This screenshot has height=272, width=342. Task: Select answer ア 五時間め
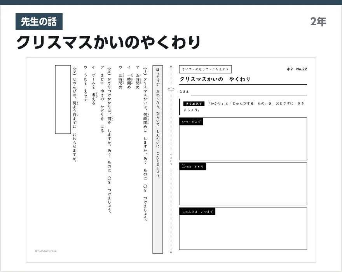click(138, 77)
